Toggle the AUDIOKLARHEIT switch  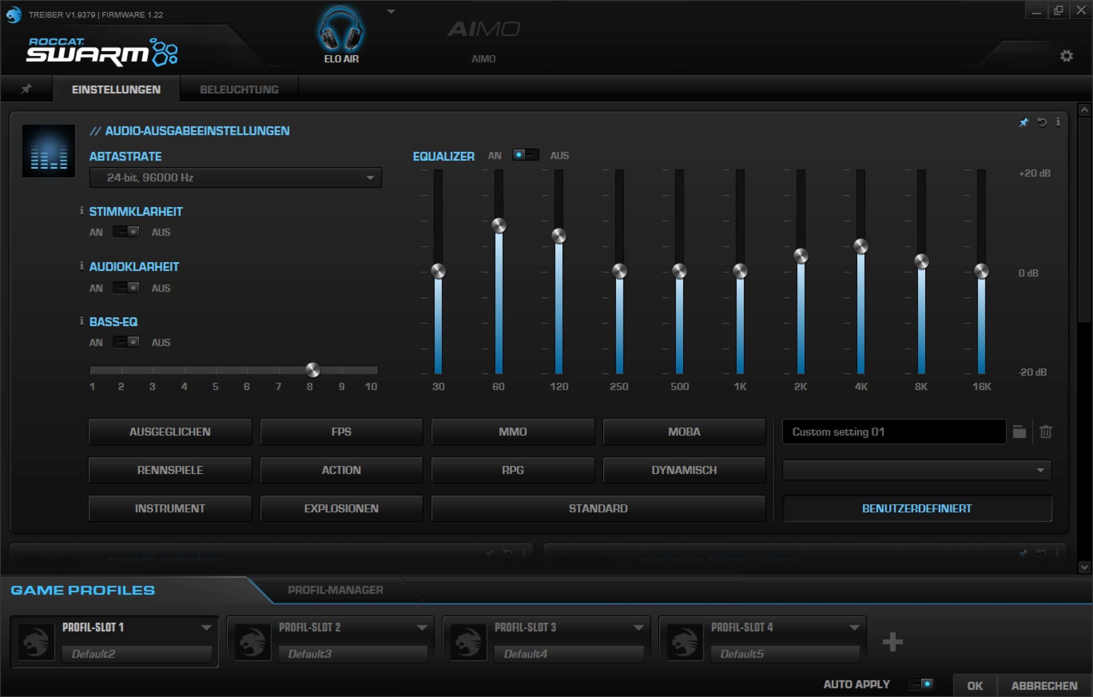pos(126,287)
